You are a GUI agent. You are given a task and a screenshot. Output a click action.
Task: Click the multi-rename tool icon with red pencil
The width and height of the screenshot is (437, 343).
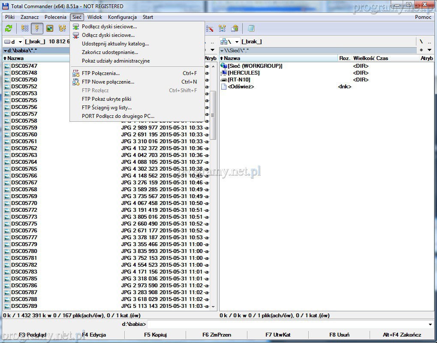pyautogui.click(x=210, y=29)
